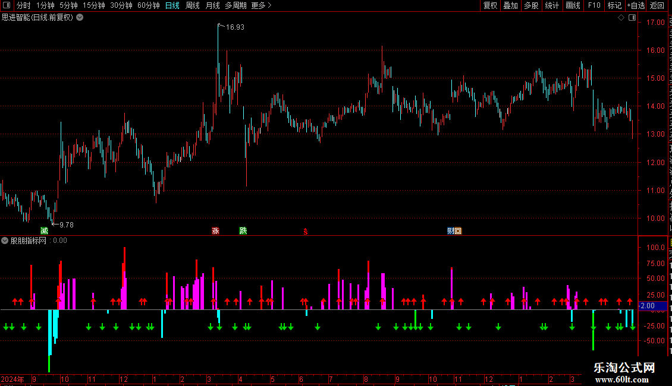The image size is (672, 386).
Task: Select the 60分钟 period tab
Action: pyautogui.click(x=149, y=5)
